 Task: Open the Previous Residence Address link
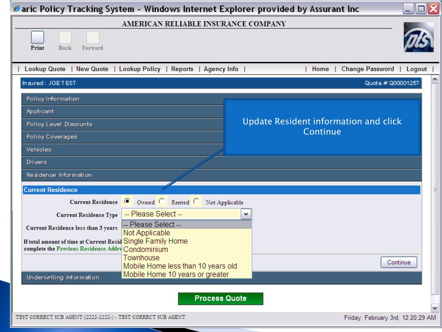point(89,249)
